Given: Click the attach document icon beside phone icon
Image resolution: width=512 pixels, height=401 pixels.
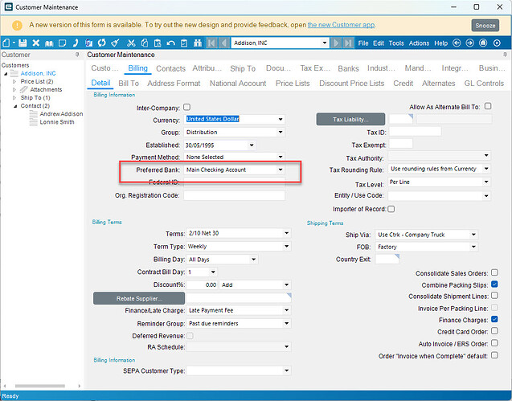Looking at the screenshot, I should pyautogui.click(x=88, y=43).
